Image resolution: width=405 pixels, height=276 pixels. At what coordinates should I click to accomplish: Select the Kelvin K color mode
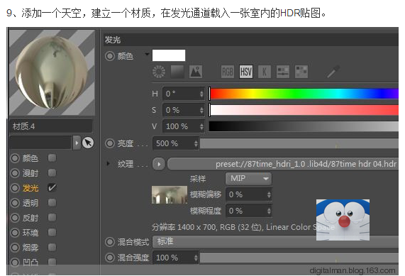coord(265,72)
